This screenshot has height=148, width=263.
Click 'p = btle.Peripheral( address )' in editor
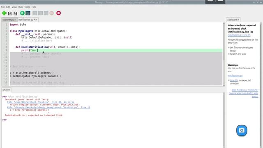click(32, 73)
